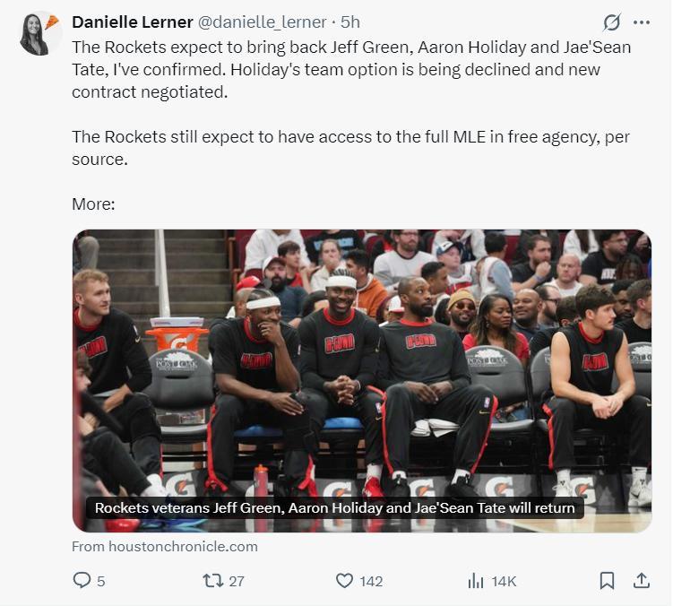
Task: Bookmark this tweet
Action: pos(607,581)
